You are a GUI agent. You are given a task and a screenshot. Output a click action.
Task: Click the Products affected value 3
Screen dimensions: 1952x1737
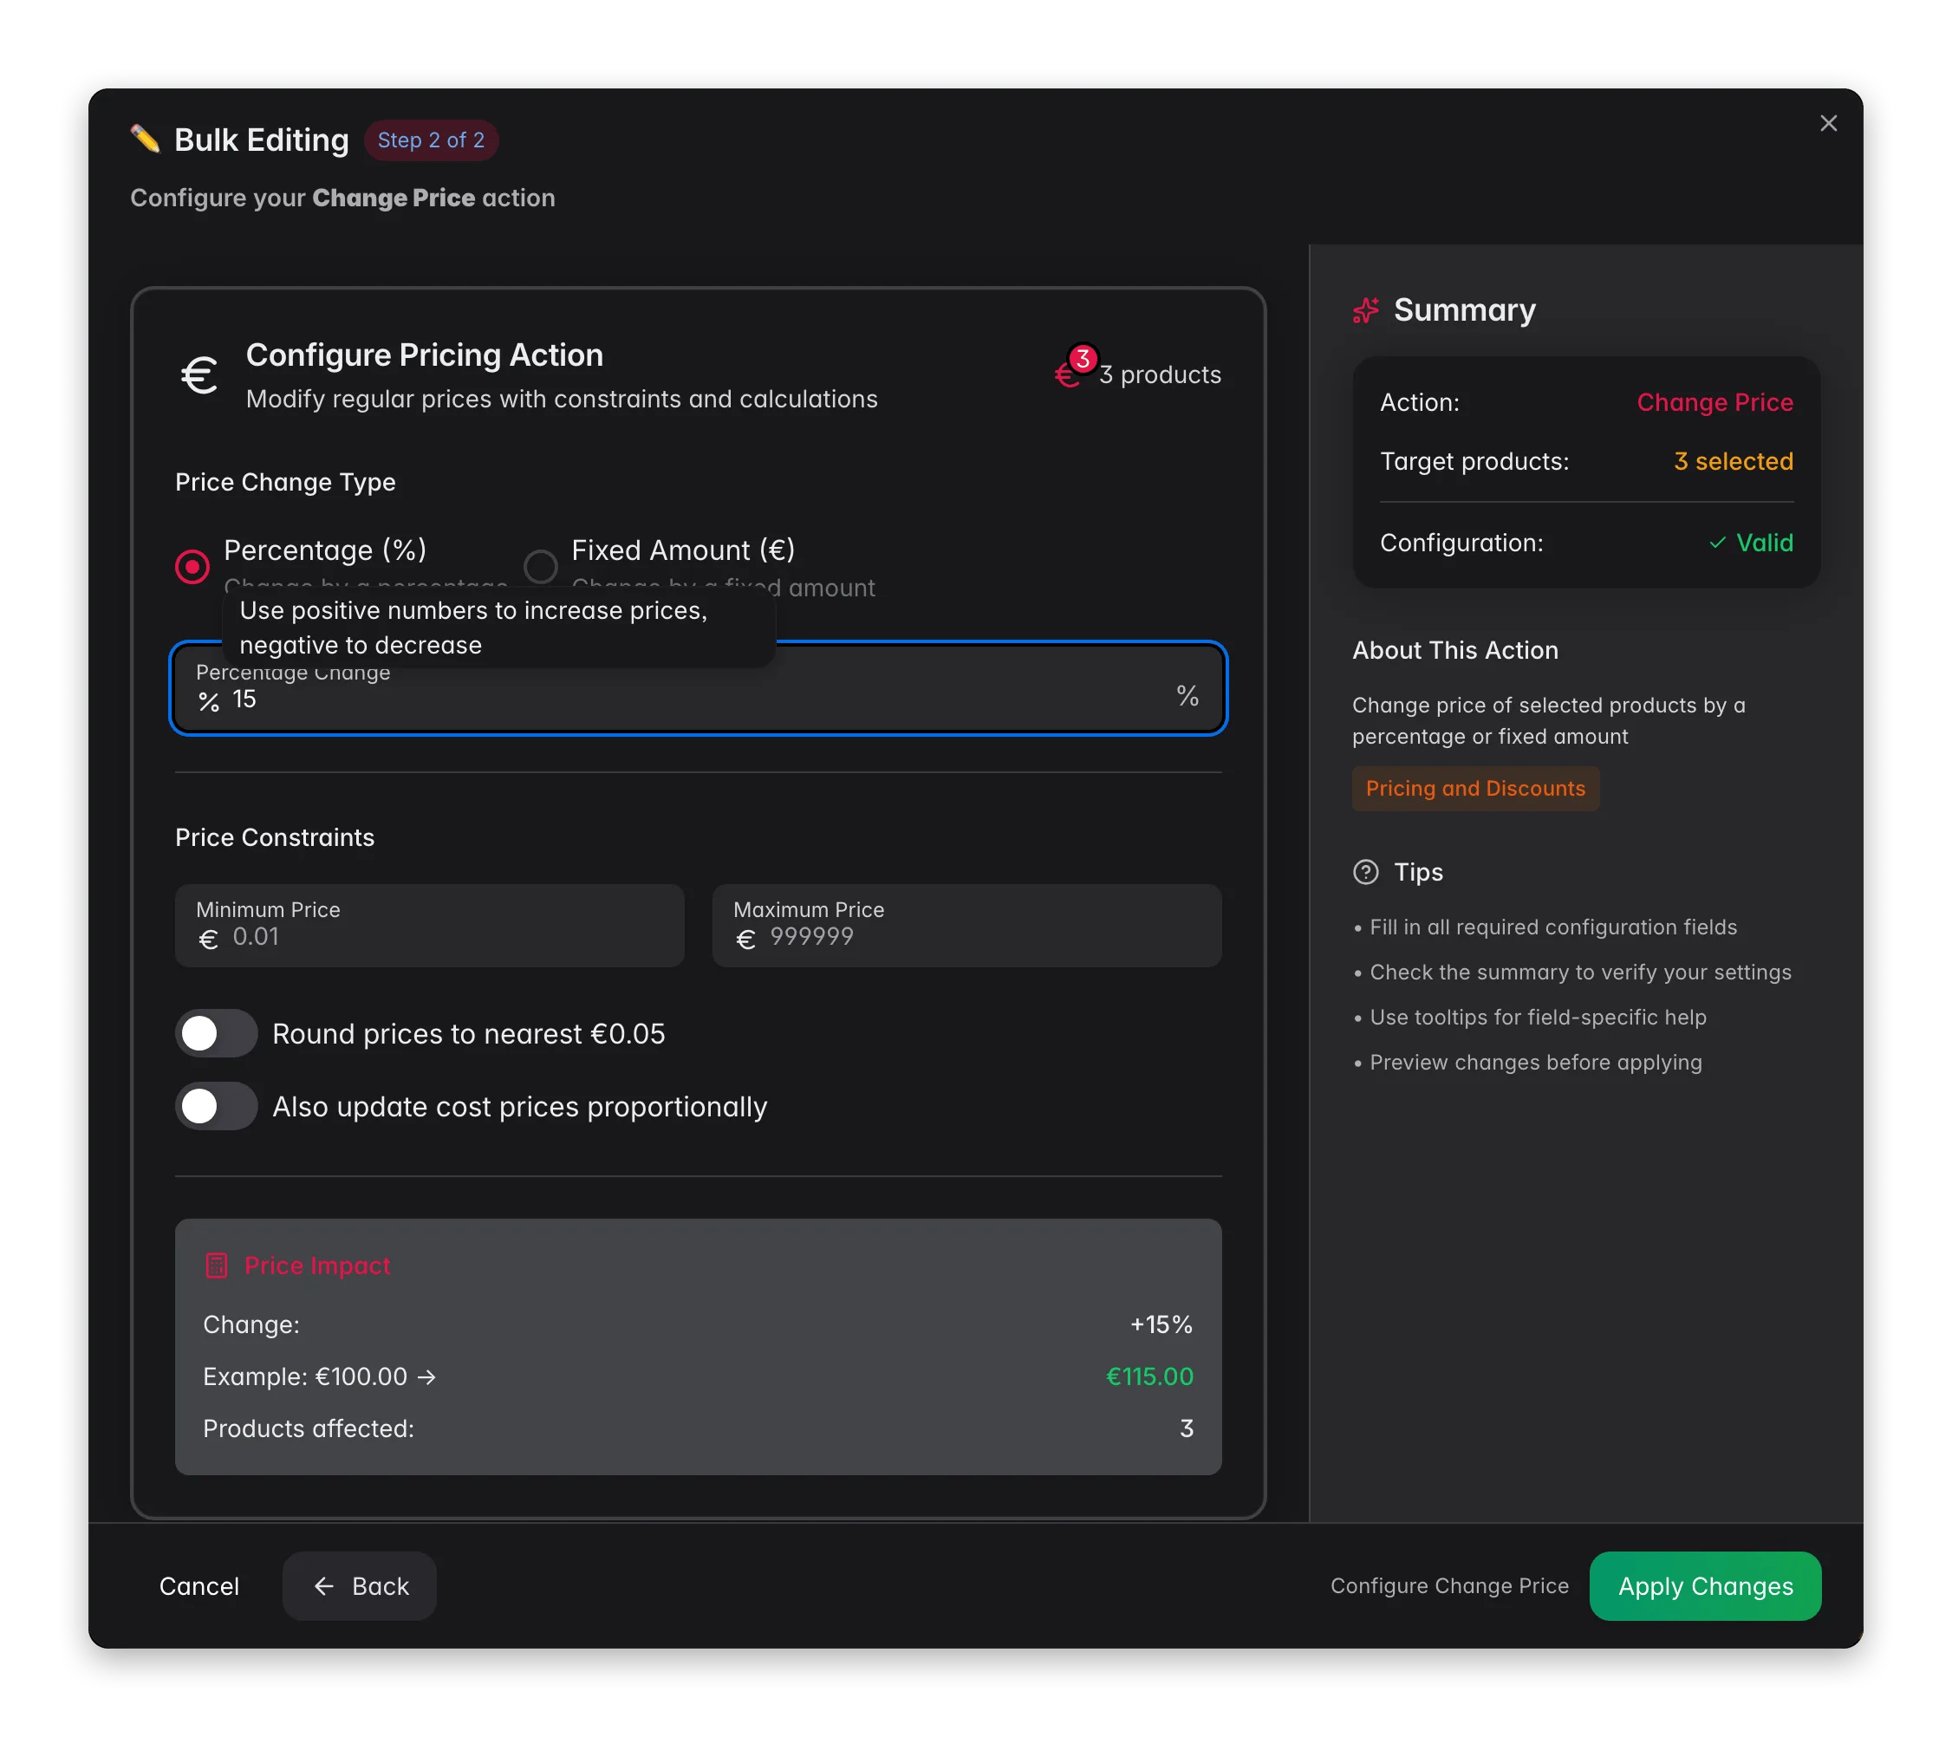[x=1186, y=1428]
